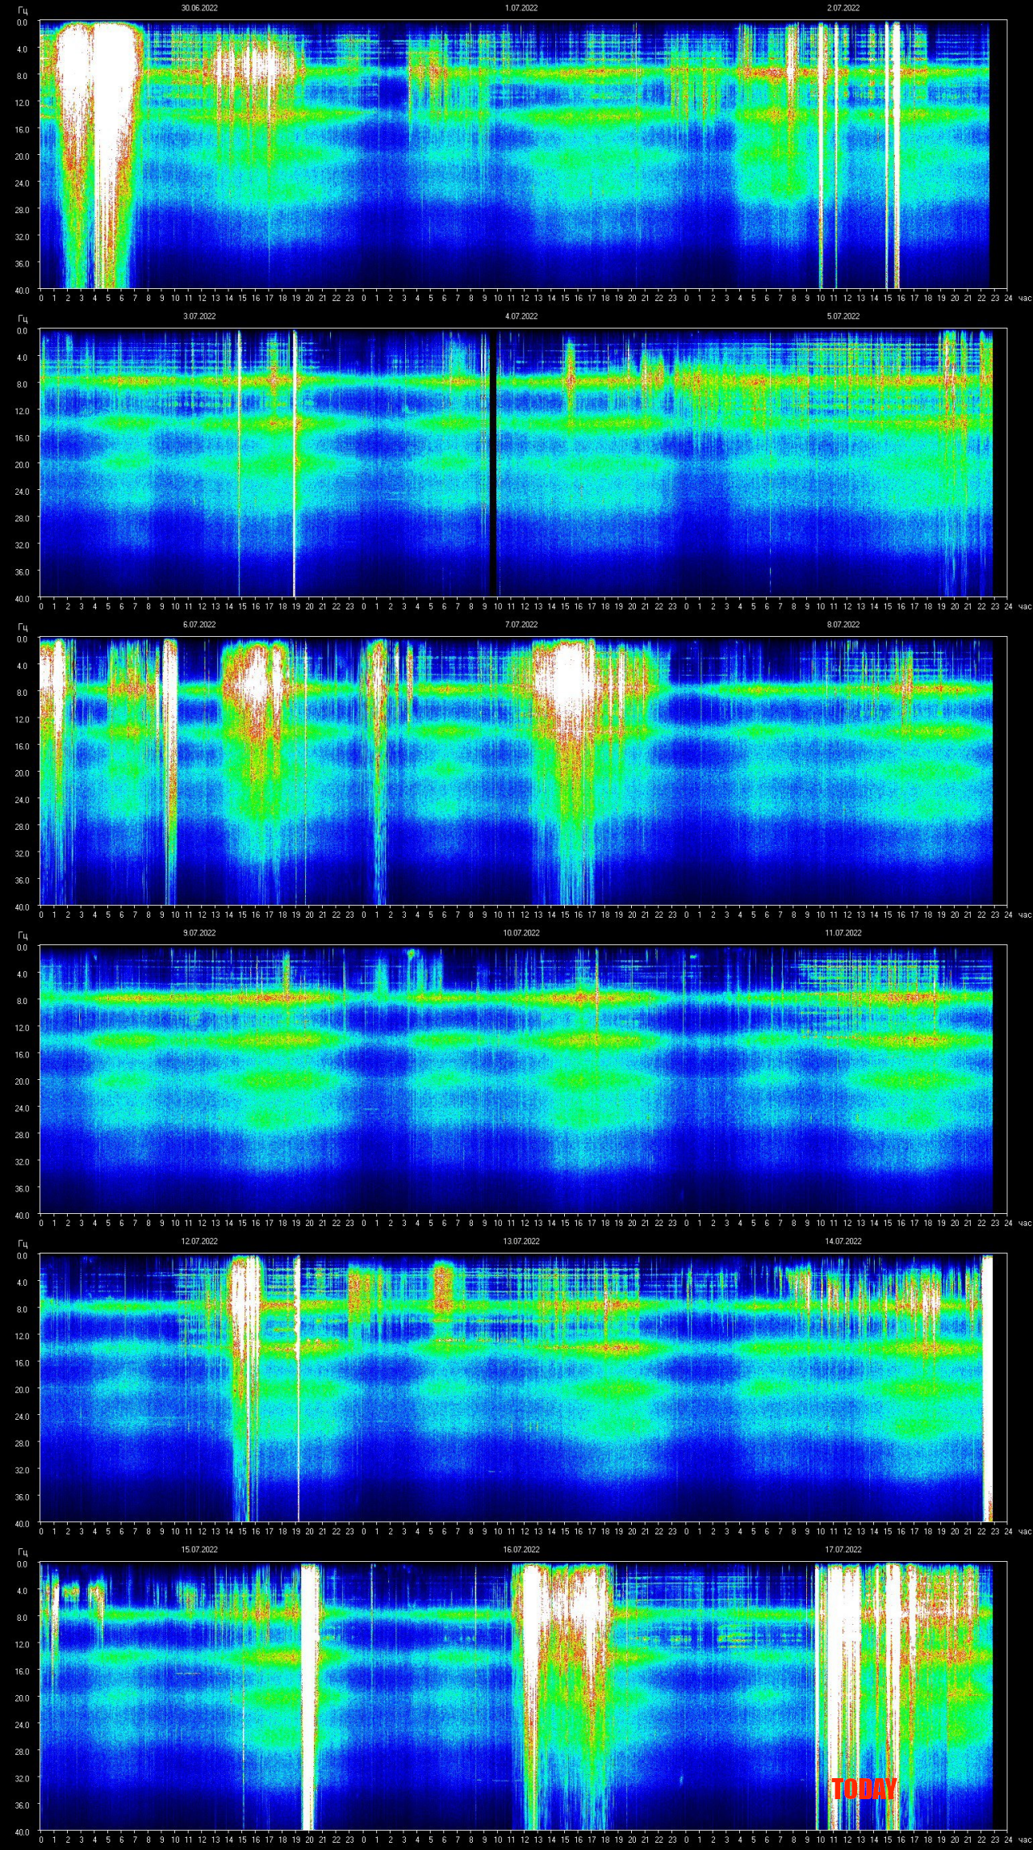Click the 2.07.2022 date heading

pyautogui.click(x=843, y=8)
